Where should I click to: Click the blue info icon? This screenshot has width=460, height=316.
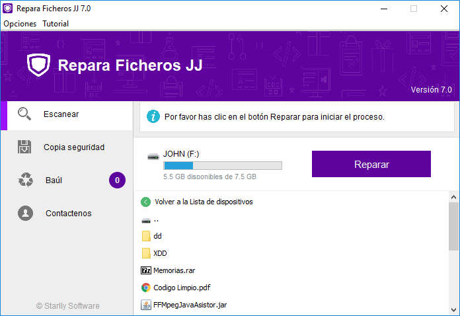[x=153, y=116]
